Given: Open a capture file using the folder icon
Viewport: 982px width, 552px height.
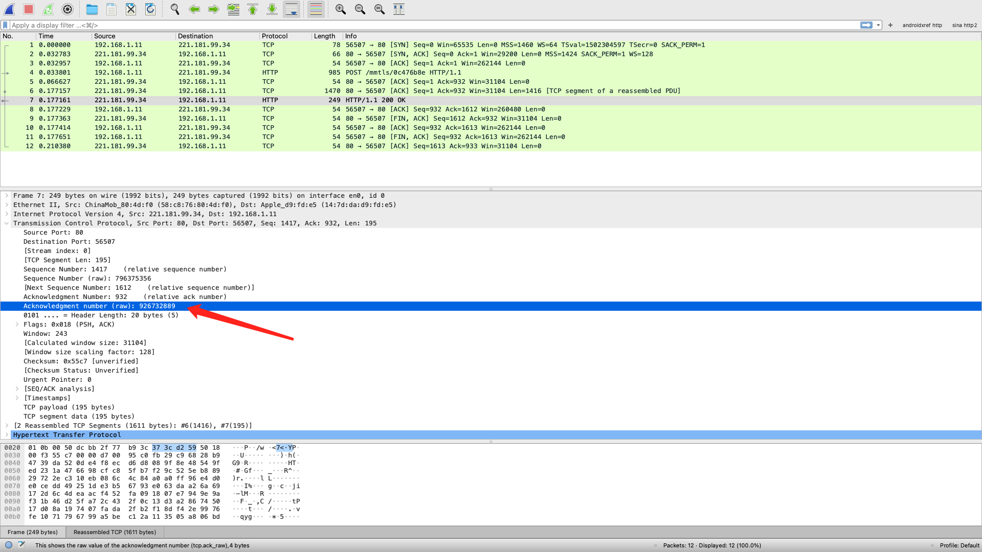Looking at the screenshot, I should click(92, 9).
